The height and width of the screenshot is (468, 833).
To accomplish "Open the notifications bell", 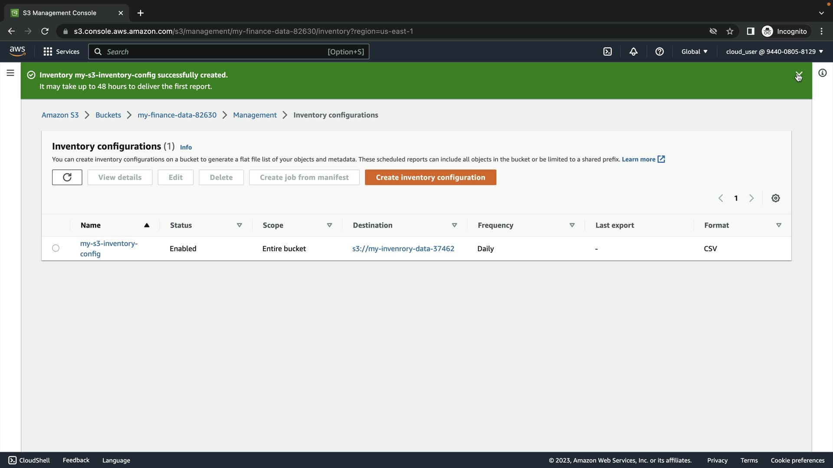I will (x=633, y=52).
